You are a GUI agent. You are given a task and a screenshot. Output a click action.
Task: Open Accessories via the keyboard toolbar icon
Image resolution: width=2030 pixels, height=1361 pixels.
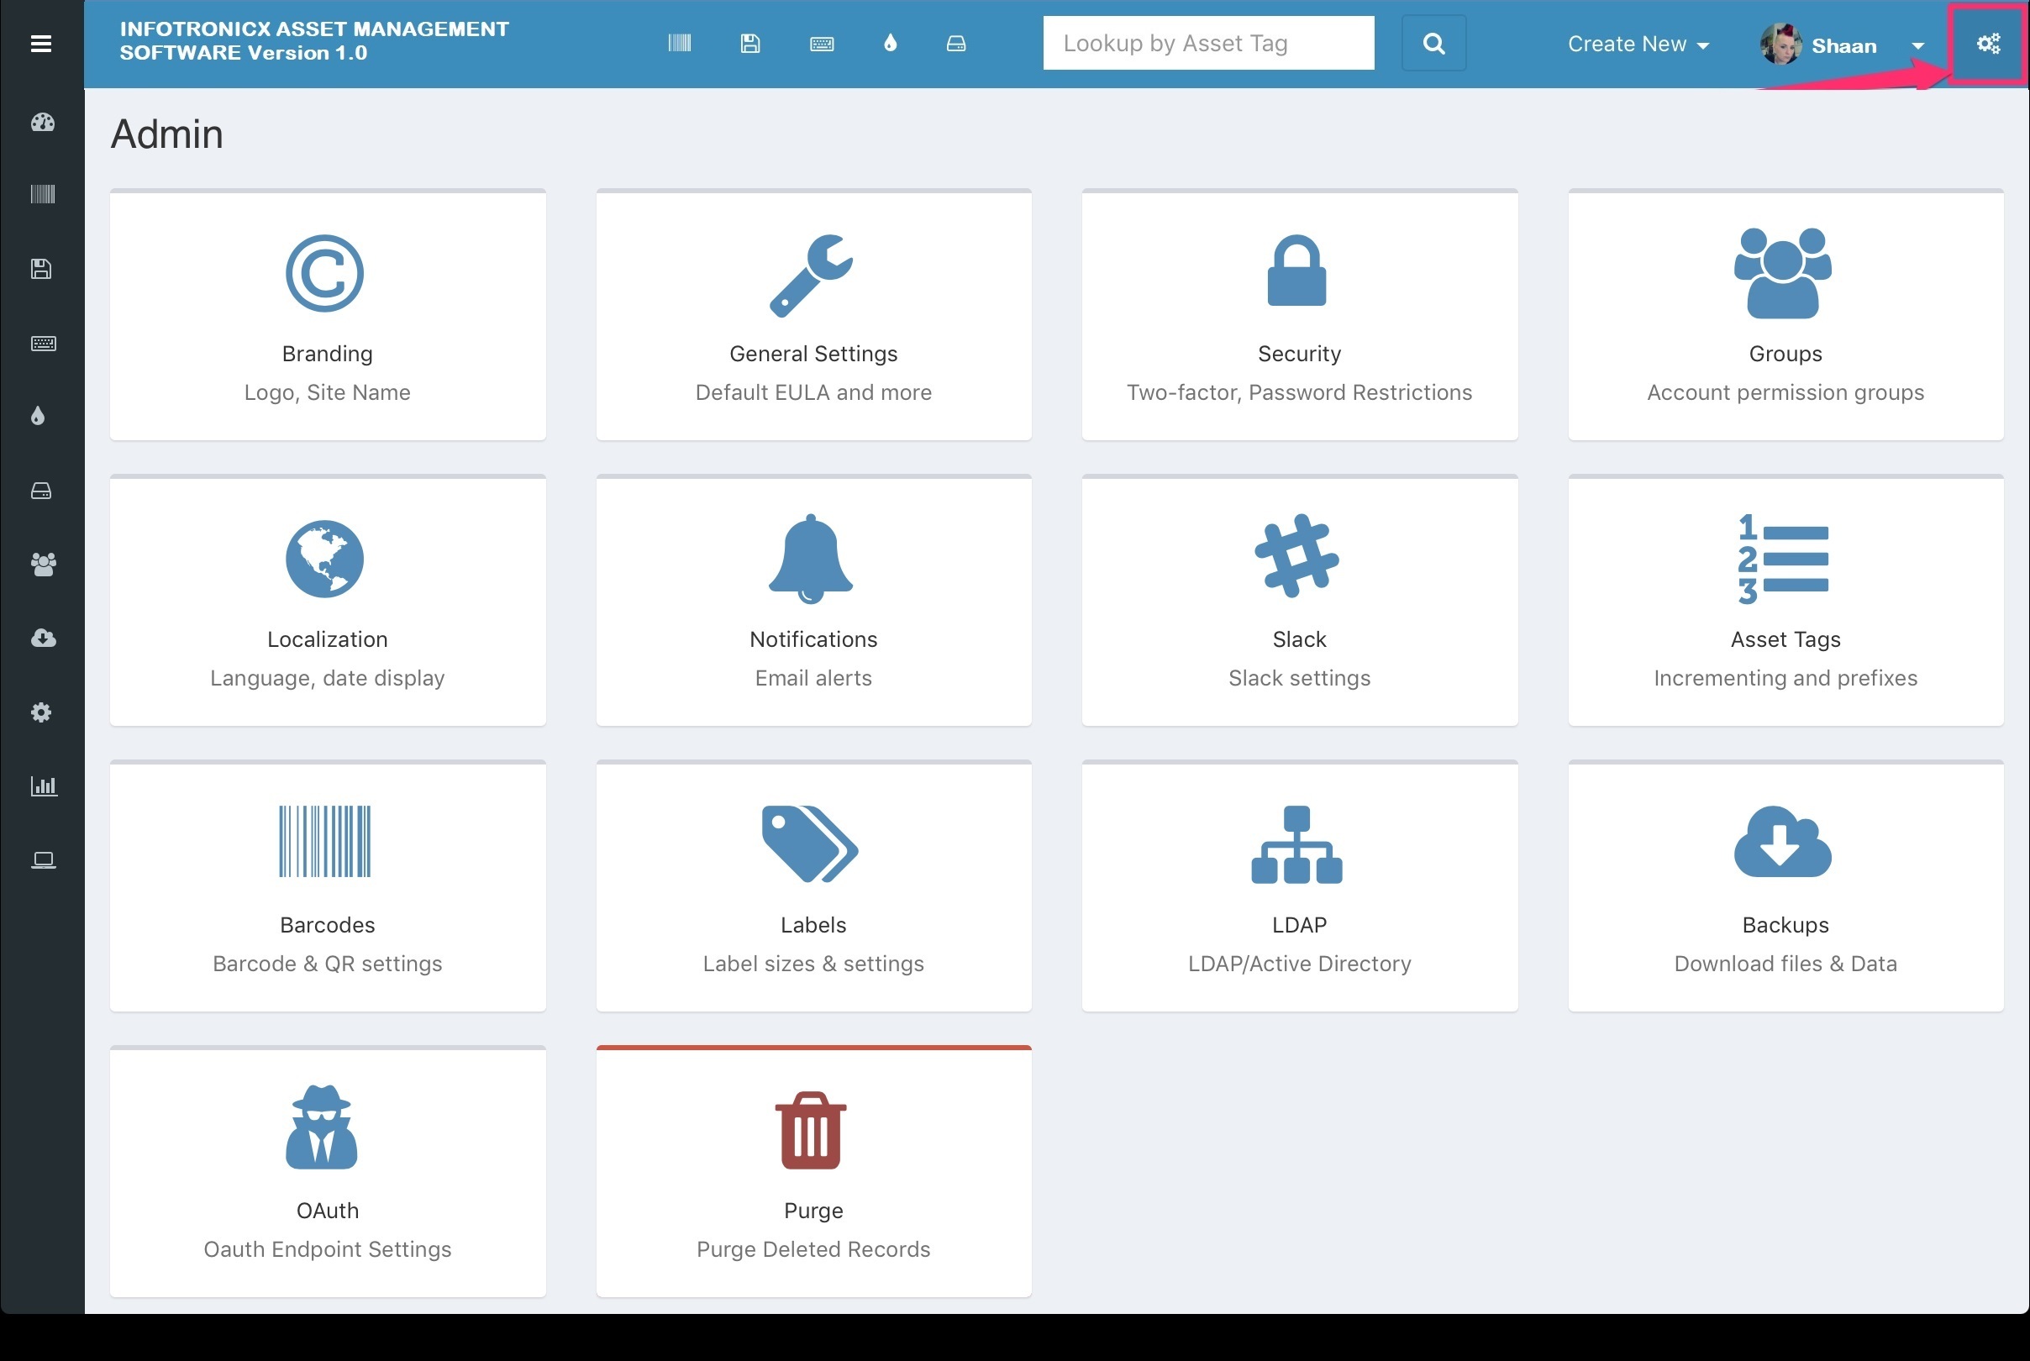pos(821,43)
